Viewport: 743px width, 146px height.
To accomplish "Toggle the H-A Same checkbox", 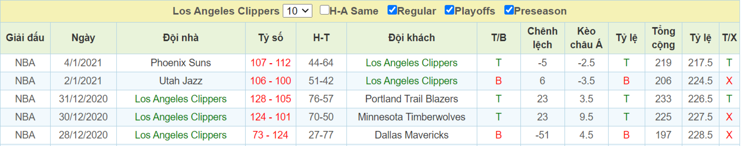I will pos(324,10).
